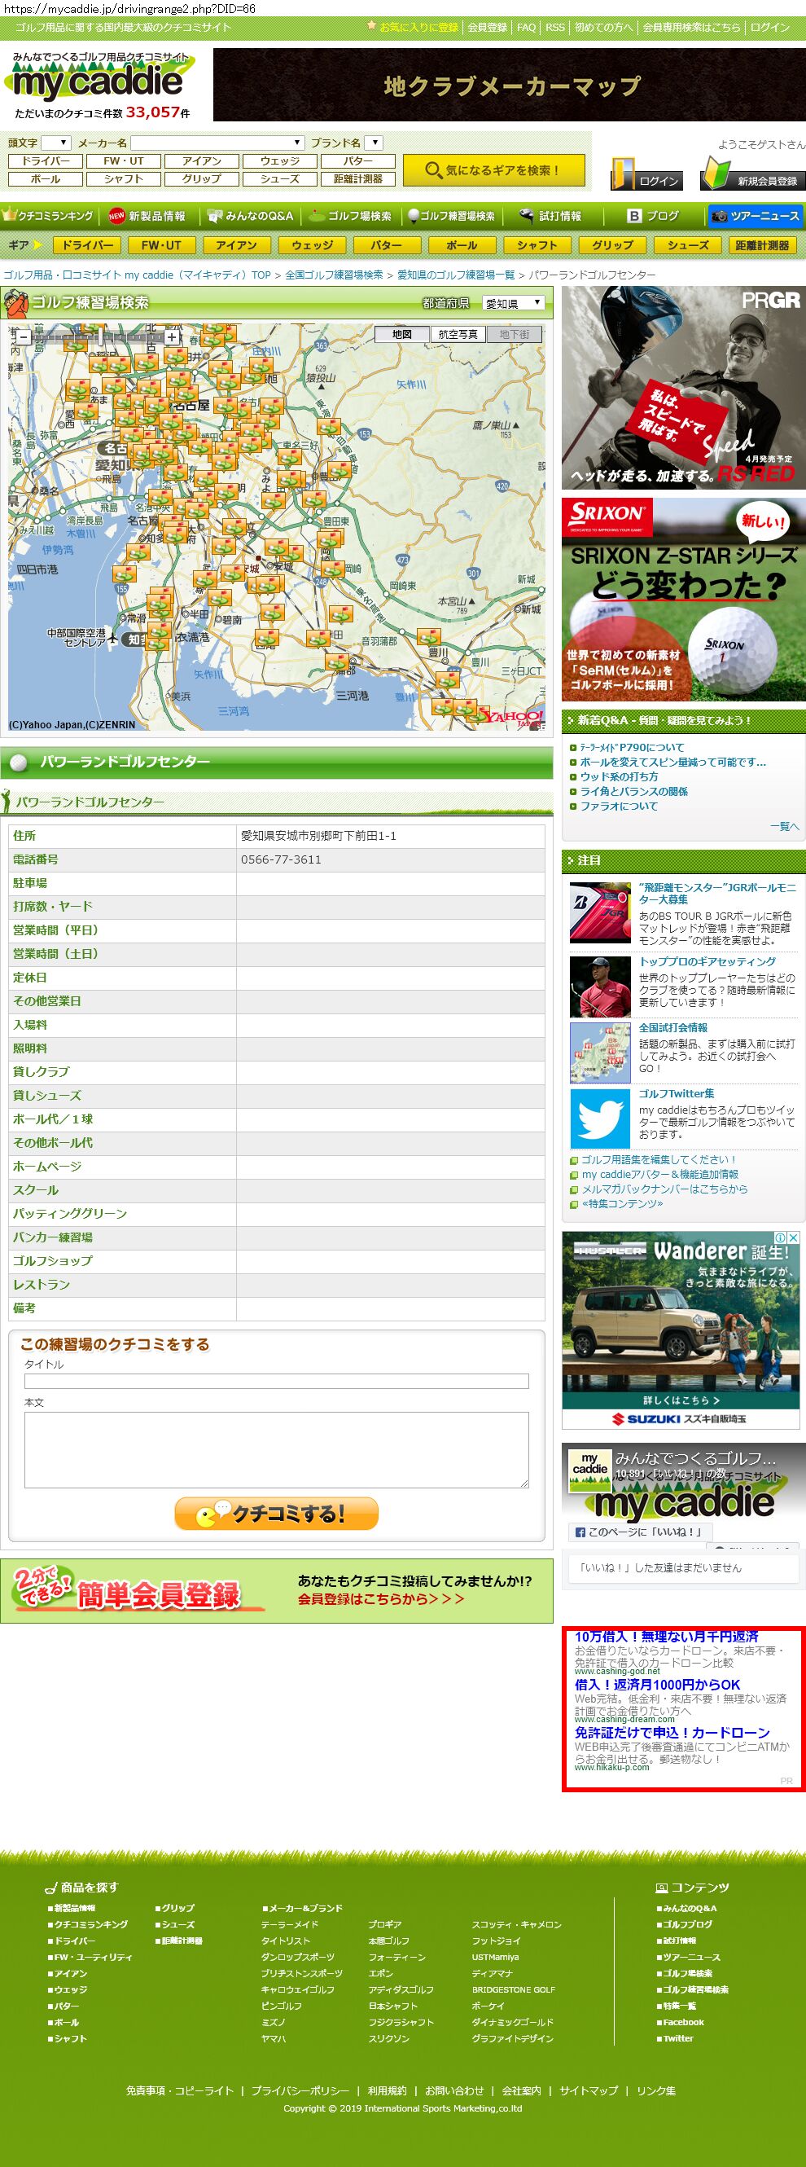Open ツアーニュース camera item
Viewport: 806px width, 2167px height.
[755, 216]
